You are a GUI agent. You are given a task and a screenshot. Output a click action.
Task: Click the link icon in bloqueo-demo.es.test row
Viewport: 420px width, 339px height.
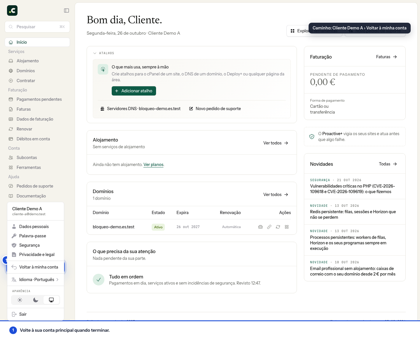click(269, 227)
